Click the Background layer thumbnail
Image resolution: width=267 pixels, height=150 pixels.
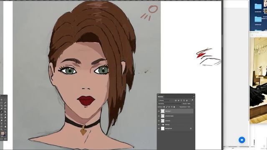point(163,129)
